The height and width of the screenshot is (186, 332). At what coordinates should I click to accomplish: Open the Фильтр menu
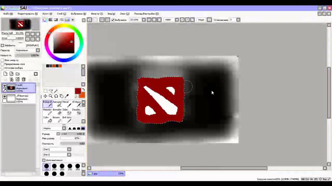pyautogui.click(x=97, y=14)
